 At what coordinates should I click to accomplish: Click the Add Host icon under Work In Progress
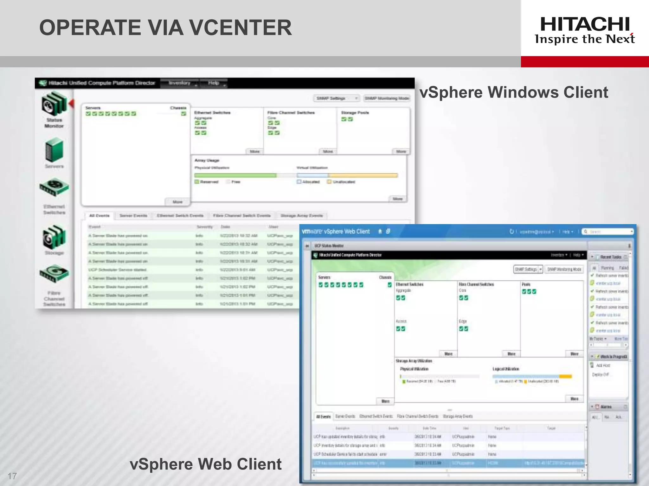(592, 365)
